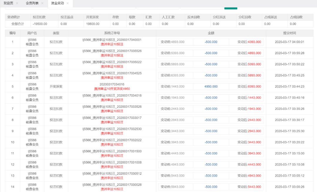This screenshot has height=192, width=317.
Task: Close the 欢迎页 tab
Action: tap(17, 3)
